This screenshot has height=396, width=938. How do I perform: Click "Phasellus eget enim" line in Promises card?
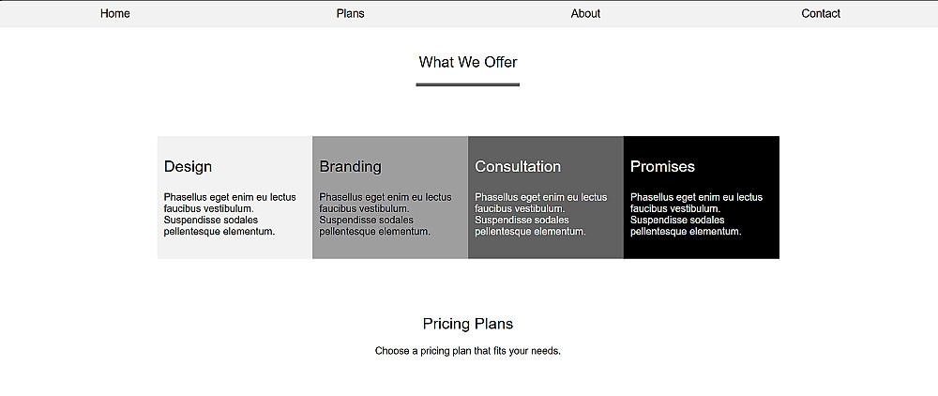[696, 197]
